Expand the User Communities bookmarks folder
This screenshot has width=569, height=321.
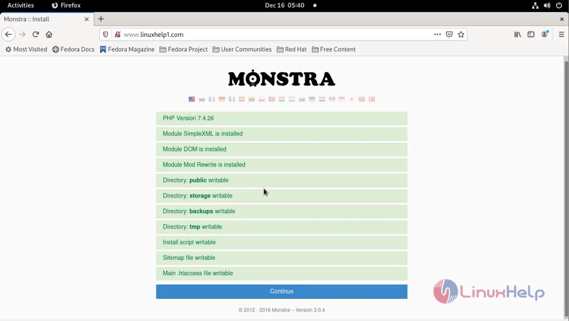(x=242, y=49)
